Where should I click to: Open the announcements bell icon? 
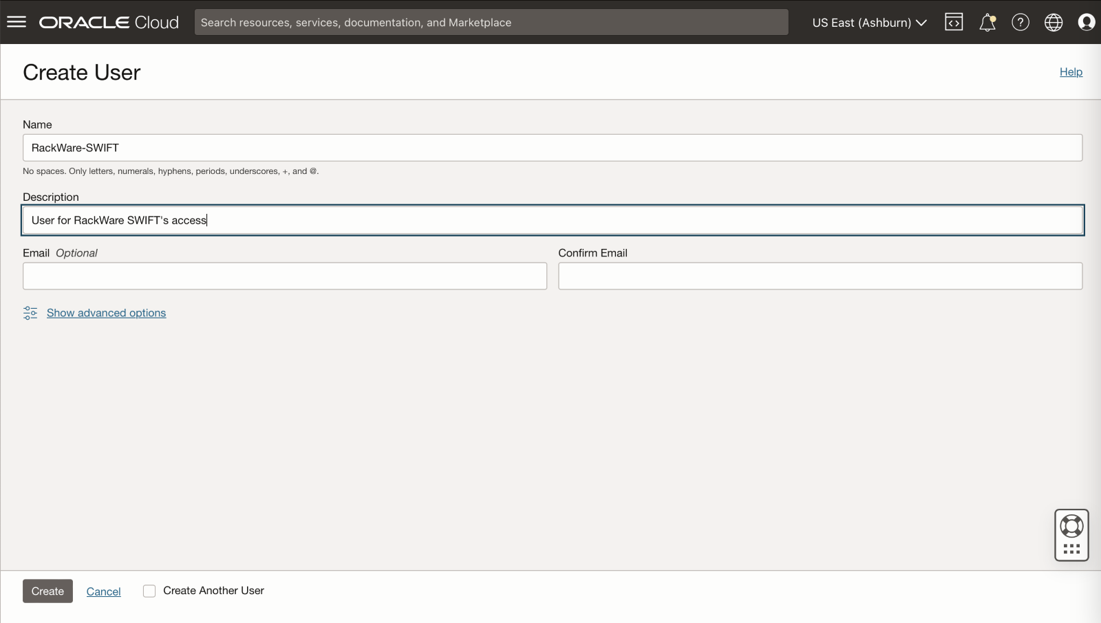(987, 22)
